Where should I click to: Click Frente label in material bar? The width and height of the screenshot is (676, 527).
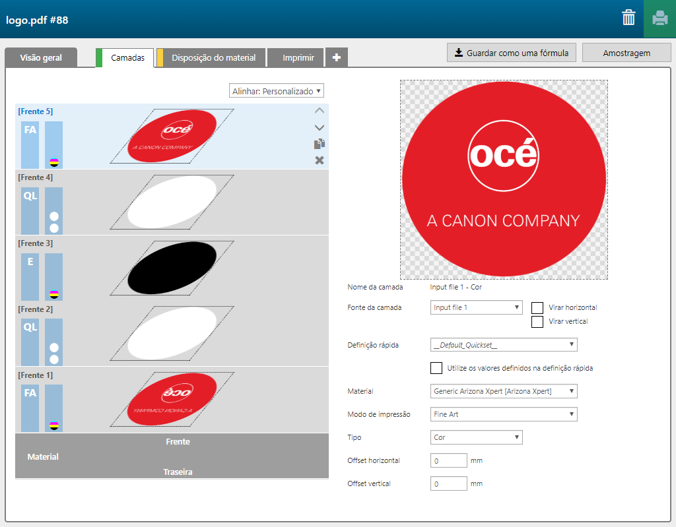tap(178, 442)
